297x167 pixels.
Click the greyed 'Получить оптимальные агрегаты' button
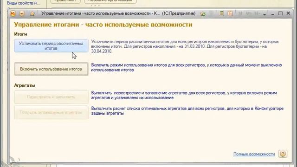tap(51, 112)
